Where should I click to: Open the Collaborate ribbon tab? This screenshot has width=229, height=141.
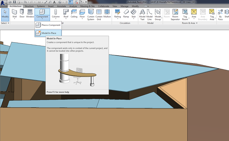tap(104, 6)
